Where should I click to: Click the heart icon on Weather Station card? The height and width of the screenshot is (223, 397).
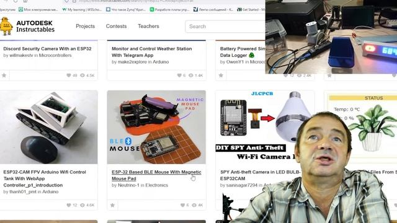[179, 76]
